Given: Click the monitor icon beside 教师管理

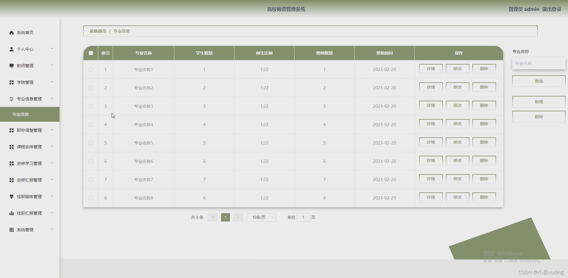Looking at the screenshot, I should click(12, 66).
